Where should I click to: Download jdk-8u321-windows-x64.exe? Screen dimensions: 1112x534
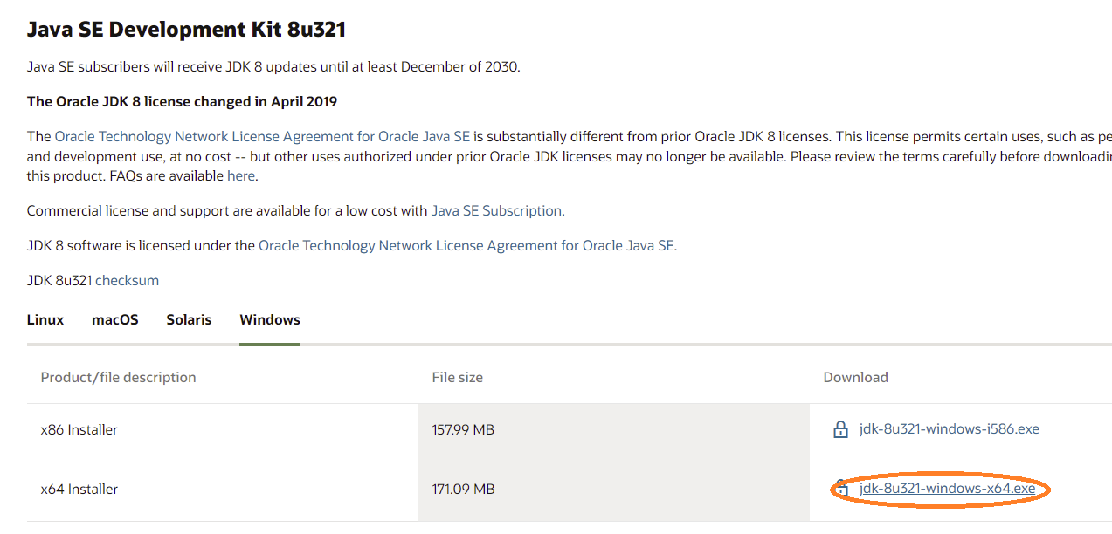point(948,489)
